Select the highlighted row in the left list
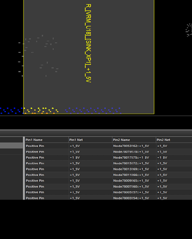Viewport: 192px width, 239px height. coord(11,146)
